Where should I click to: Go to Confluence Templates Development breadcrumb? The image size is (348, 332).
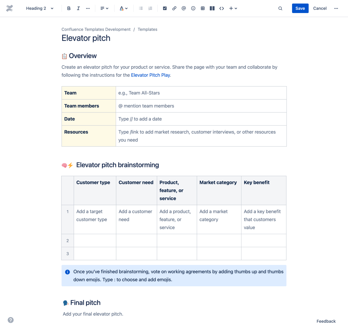click(x=96, y=29)
